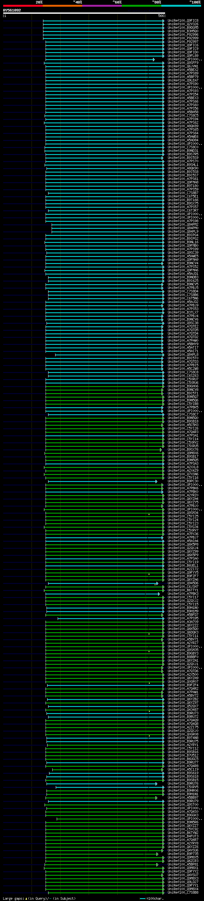Open hit UniRef100_B9DGM5
The height and width of the screenshot is (901, 204).
183,27
